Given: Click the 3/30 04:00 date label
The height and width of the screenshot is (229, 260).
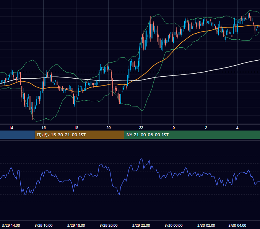Looking at the screenshot, I should click(x=237, y=225).
